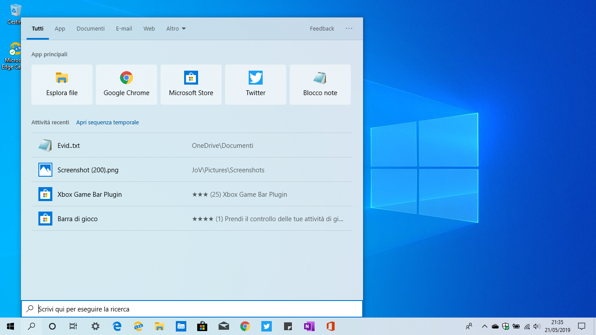
Task: Show hidden tray icons chevron
Action: coord(484,326)
